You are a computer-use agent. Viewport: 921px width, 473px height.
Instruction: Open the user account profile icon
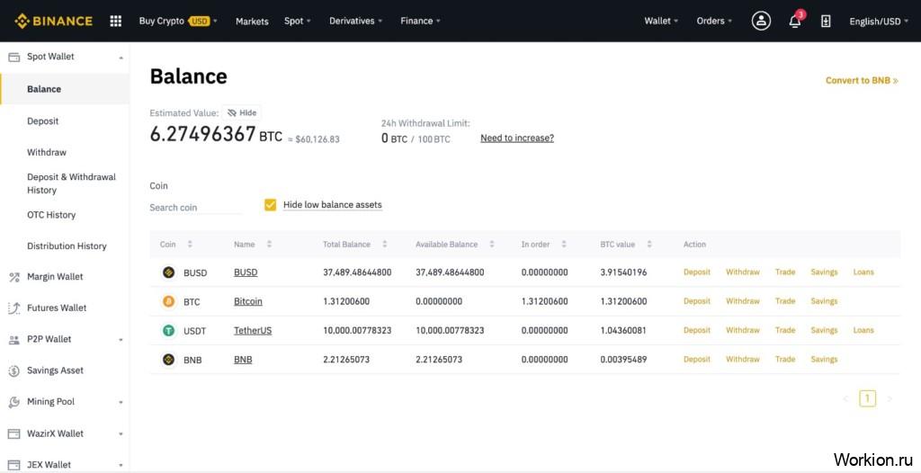pos(761,22)
